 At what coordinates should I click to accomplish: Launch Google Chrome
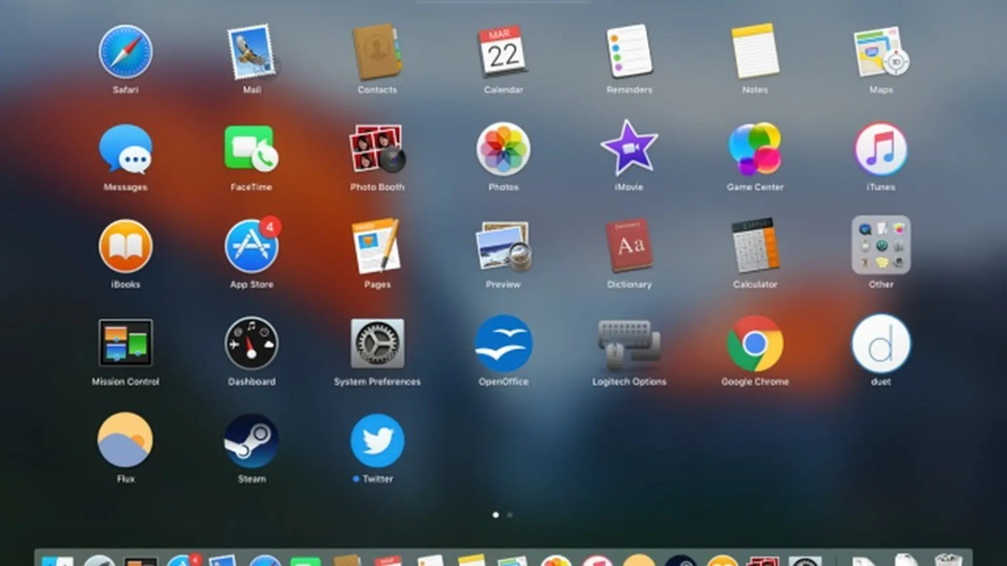[x=755, y=343]
